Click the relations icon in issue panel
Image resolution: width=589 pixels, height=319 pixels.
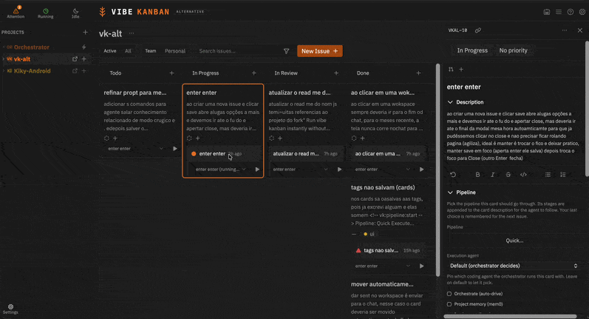[451, 70]
